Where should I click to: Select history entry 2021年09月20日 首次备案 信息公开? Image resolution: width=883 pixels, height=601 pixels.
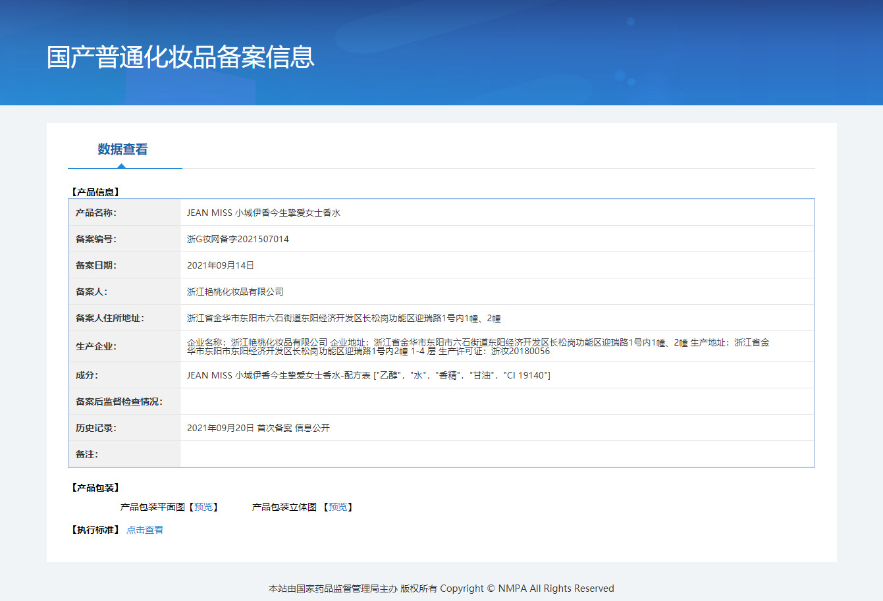click(x=258, y=428)
